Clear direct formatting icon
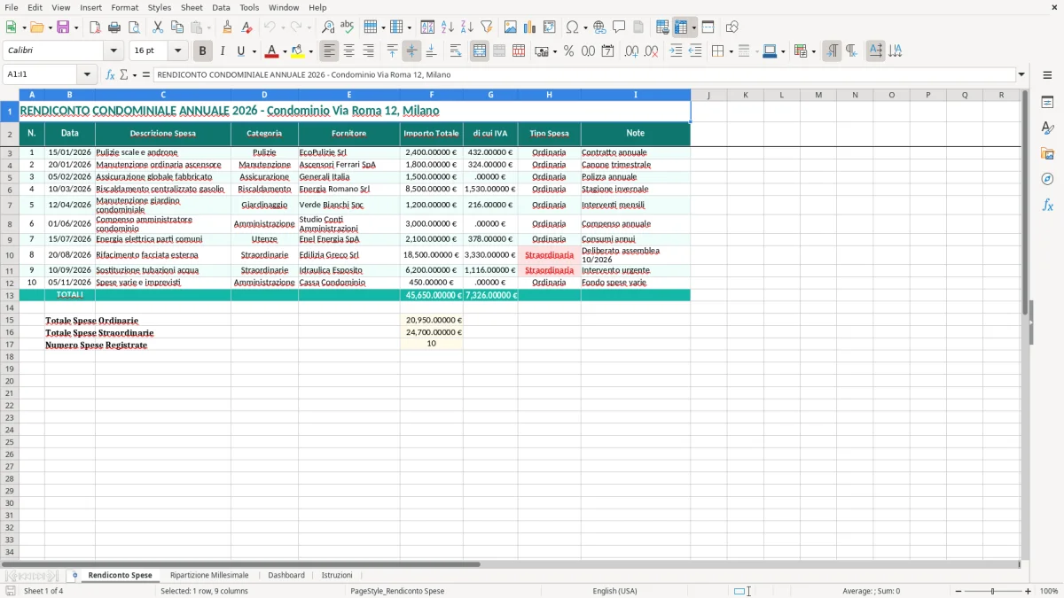This screenshot has width=1064, height=598. (x=246, y=27)
